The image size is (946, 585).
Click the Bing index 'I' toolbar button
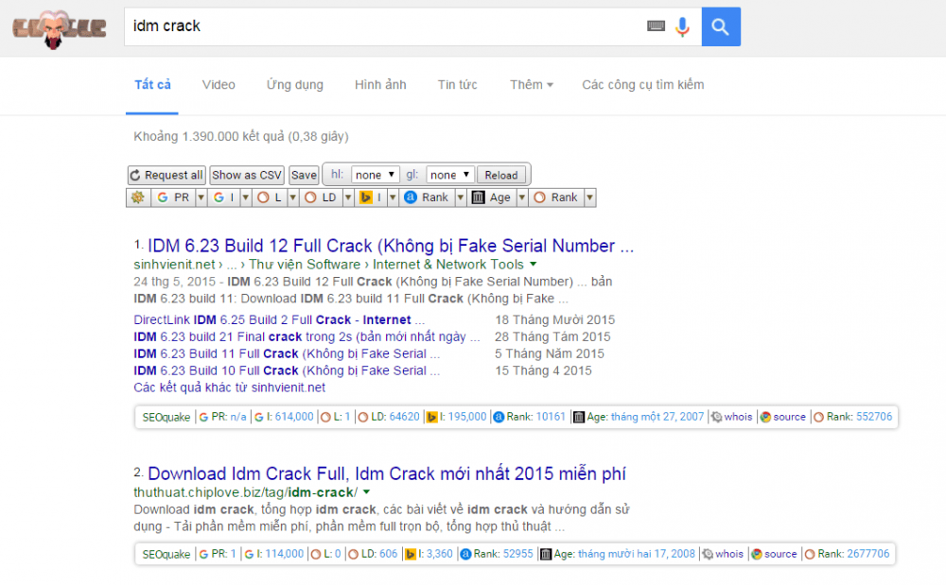click(x=371, y=197)
